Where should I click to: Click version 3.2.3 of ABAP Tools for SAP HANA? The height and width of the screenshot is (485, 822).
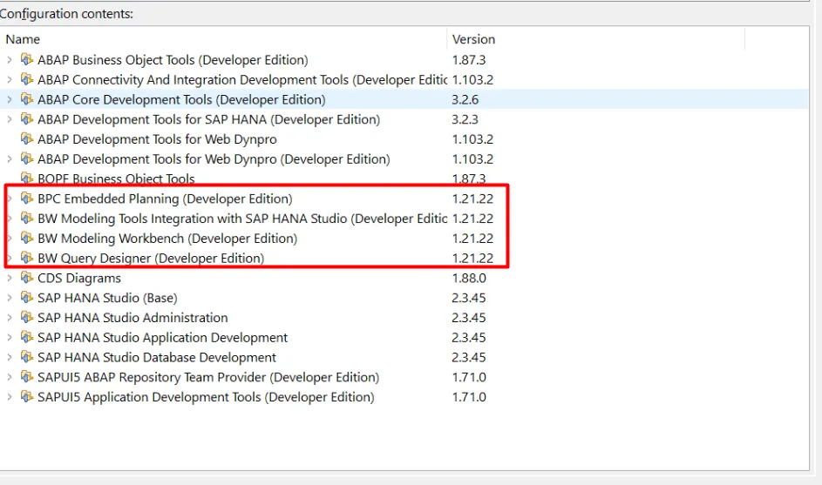tap(465, 119)
